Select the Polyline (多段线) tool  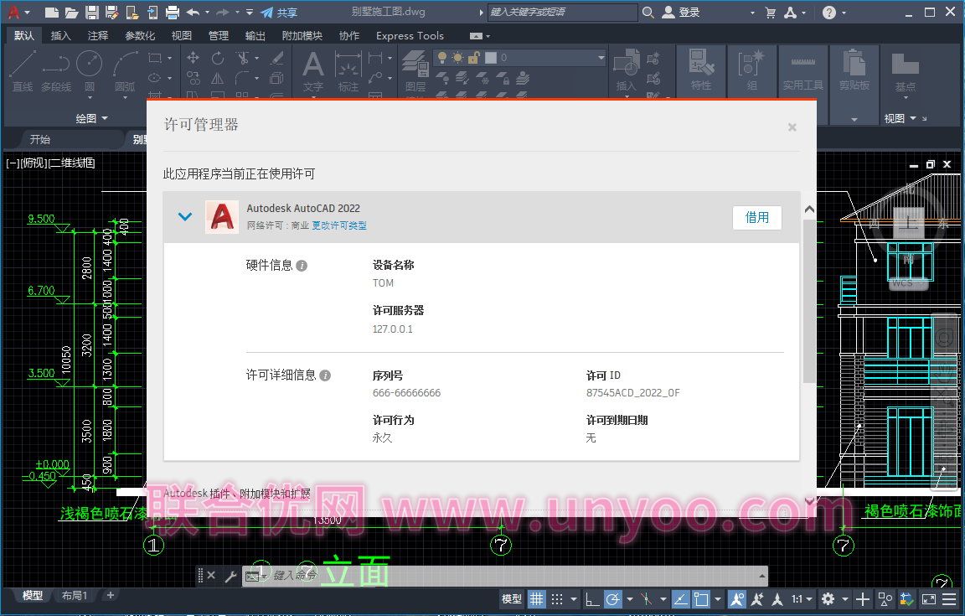pyautogui.click(x=56, y=71)
